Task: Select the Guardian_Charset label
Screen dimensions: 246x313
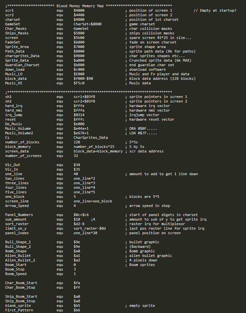Action: tap(22, 65)
